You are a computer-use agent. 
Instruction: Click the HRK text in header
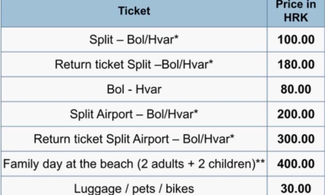pos(295,17)
